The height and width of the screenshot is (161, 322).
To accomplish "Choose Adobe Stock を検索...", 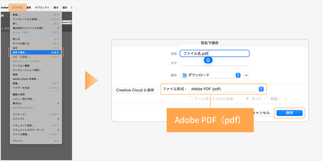I will 36,79.
